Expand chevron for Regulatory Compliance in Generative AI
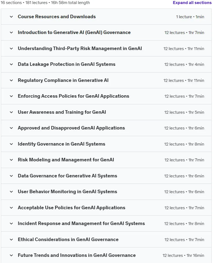213x263 pixels. tap(11, 81)
